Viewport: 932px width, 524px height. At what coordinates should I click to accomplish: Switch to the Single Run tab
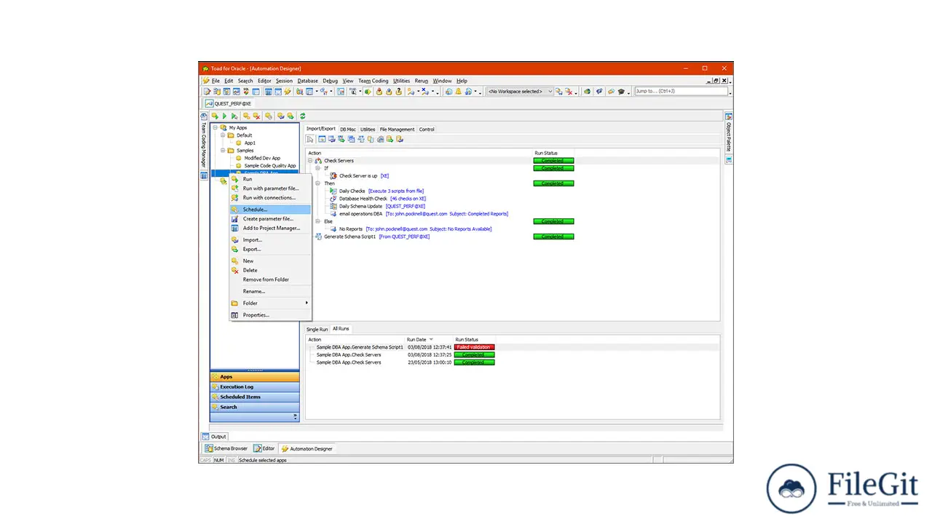click(317, 330)
